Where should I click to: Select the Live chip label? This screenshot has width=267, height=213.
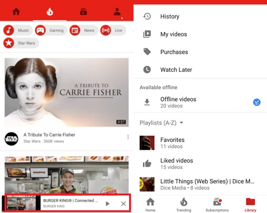(x=119, y=30)
